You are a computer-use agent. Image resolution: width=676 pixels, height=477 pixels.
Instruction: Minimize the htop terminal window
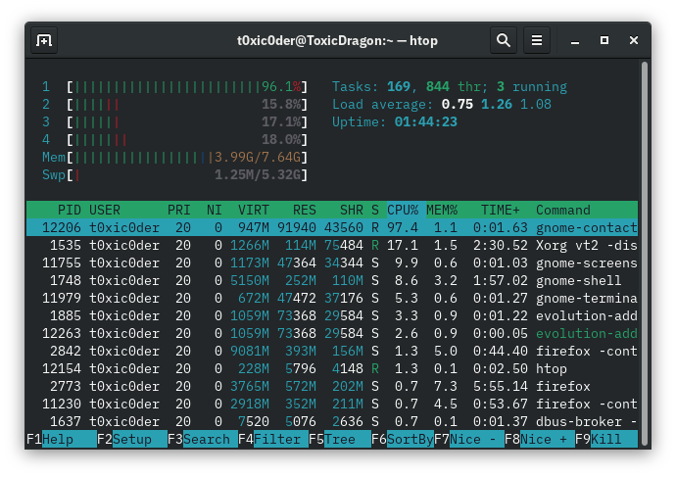[575, 40]
